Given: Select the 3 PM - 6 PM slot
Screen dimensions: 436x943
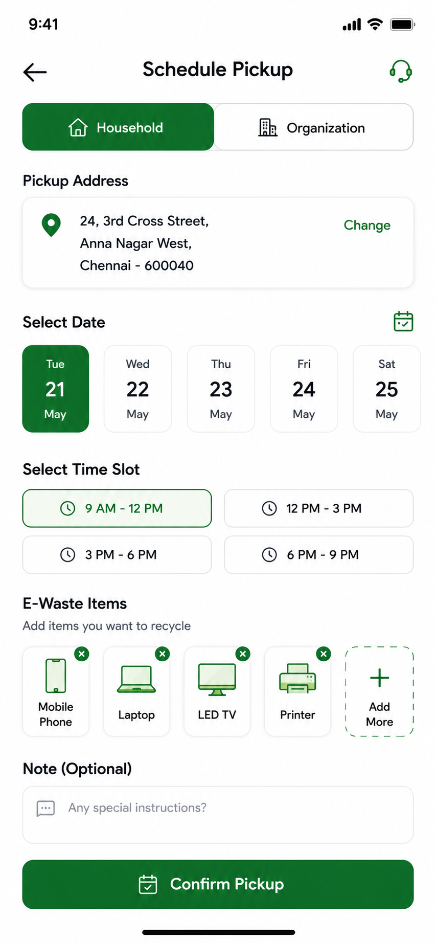Looking at the screenshot, I should tap(117, 555).
